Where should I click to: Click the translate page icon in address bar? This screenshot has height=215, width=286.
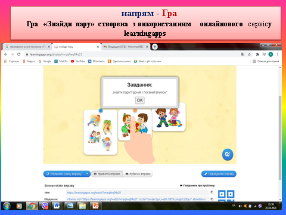pyautogui.click(x=243, y=54)
